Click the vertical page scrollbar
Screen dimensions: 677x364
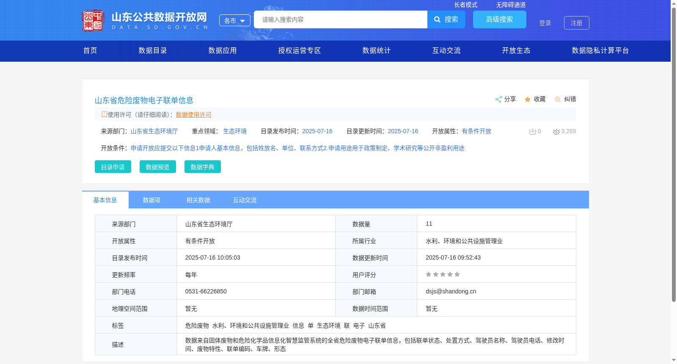tap(674, 155)
